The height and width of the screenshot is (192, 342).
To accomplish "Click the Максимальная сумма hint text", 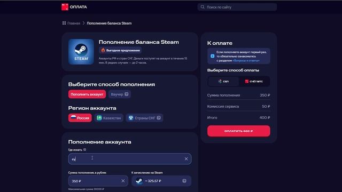I will pos(86,189).
